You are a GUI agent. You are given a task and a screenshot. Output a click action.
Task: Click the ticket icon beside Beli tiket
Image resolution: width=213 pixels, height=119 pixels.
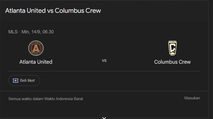(15, 80)
